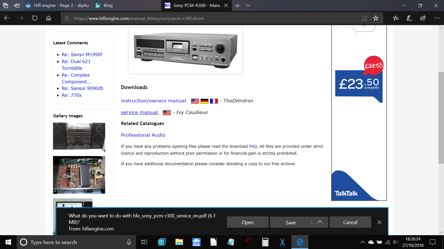Viewport: 444px width, 249px height.
Task: Click Save in download prompt
Action: [x=291, y=222]
